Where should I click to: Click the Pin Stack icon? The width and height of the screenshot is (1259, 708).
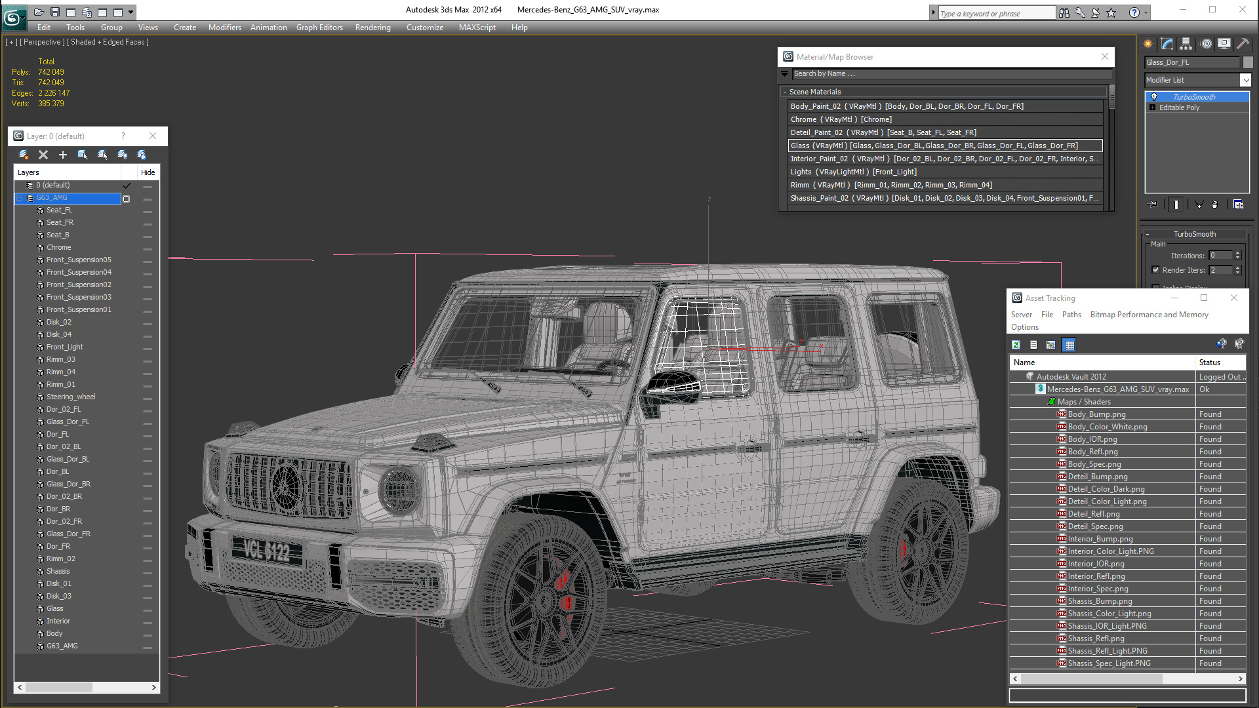(1153, 205)
